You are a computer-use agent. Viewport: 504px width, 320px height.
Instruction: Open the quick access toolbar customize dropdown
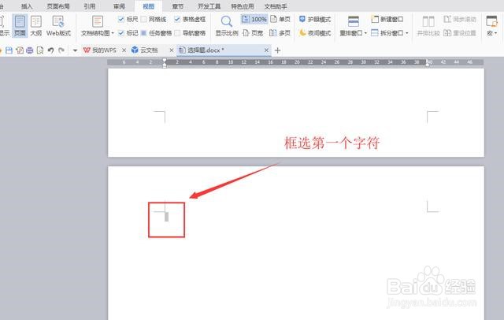[75, 50]
